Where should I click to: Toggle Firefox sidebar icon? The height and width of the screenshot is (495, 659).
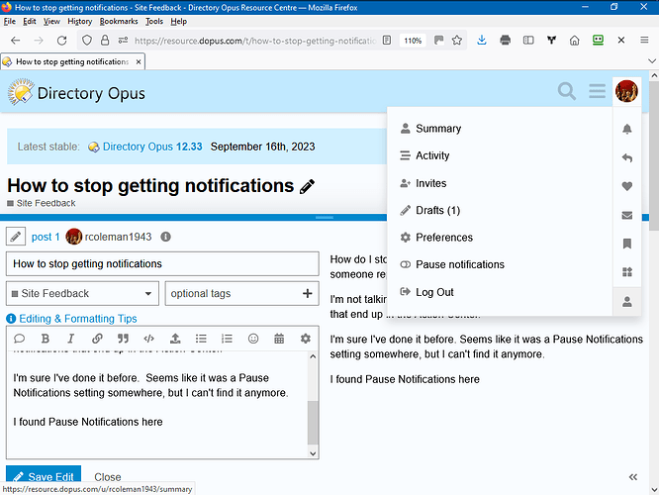(x=528, y=41)
